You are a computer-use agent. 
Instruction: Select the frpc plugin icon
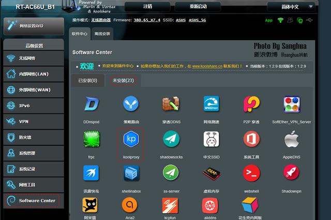click(x=91, y=140)
